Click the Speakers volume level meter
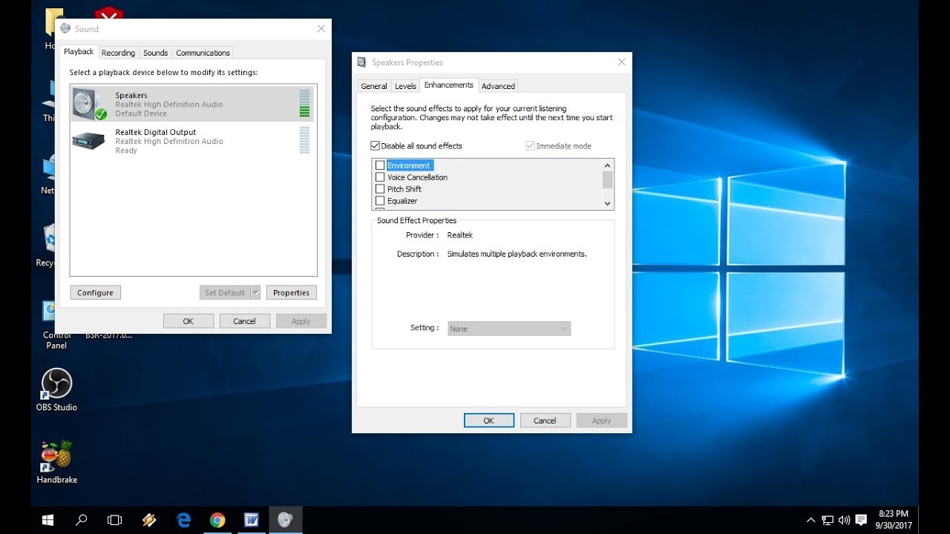This screenshot has width=950, height=534. click(304, 103)
